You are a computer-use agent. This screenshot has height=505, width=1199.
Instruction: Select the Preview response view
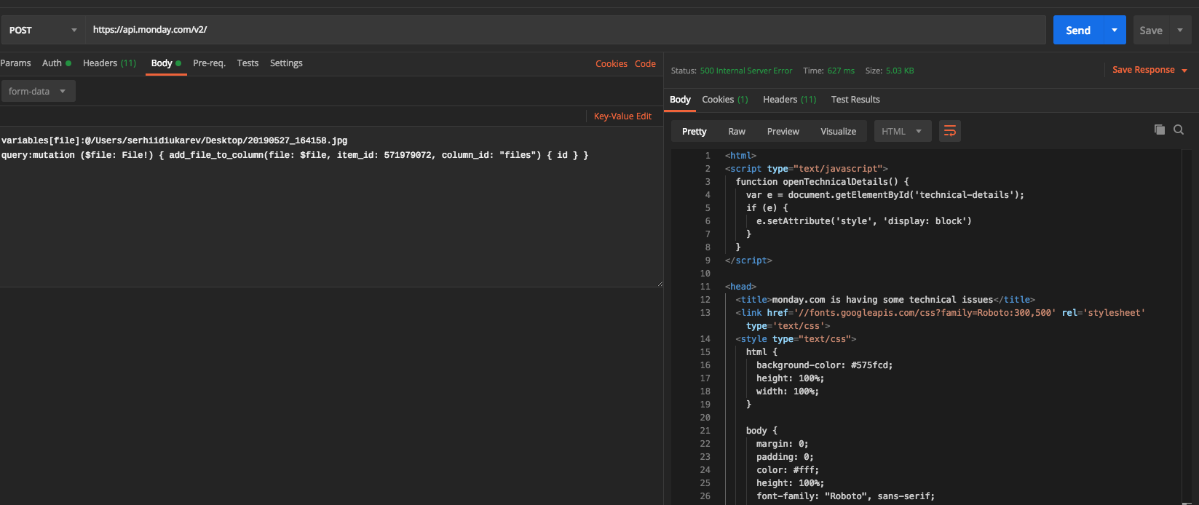pos(783,131)
